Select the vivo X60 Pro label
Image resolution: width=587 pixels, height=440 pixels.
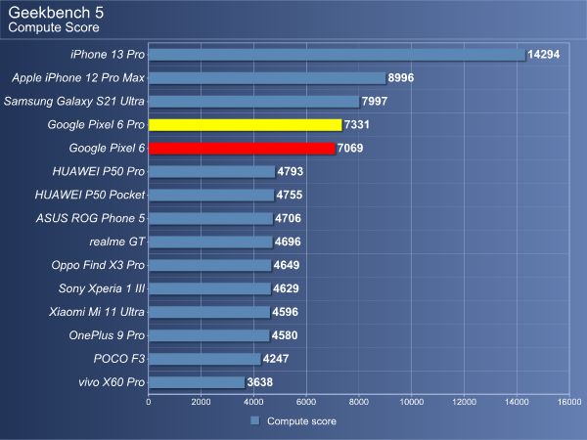[x=112, y=382]
